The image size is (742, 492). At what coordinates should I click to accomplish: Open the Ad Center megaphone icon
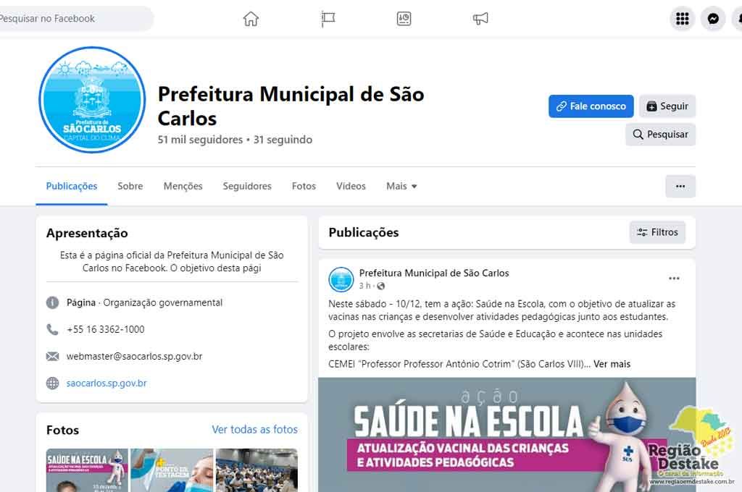[480, 20]
